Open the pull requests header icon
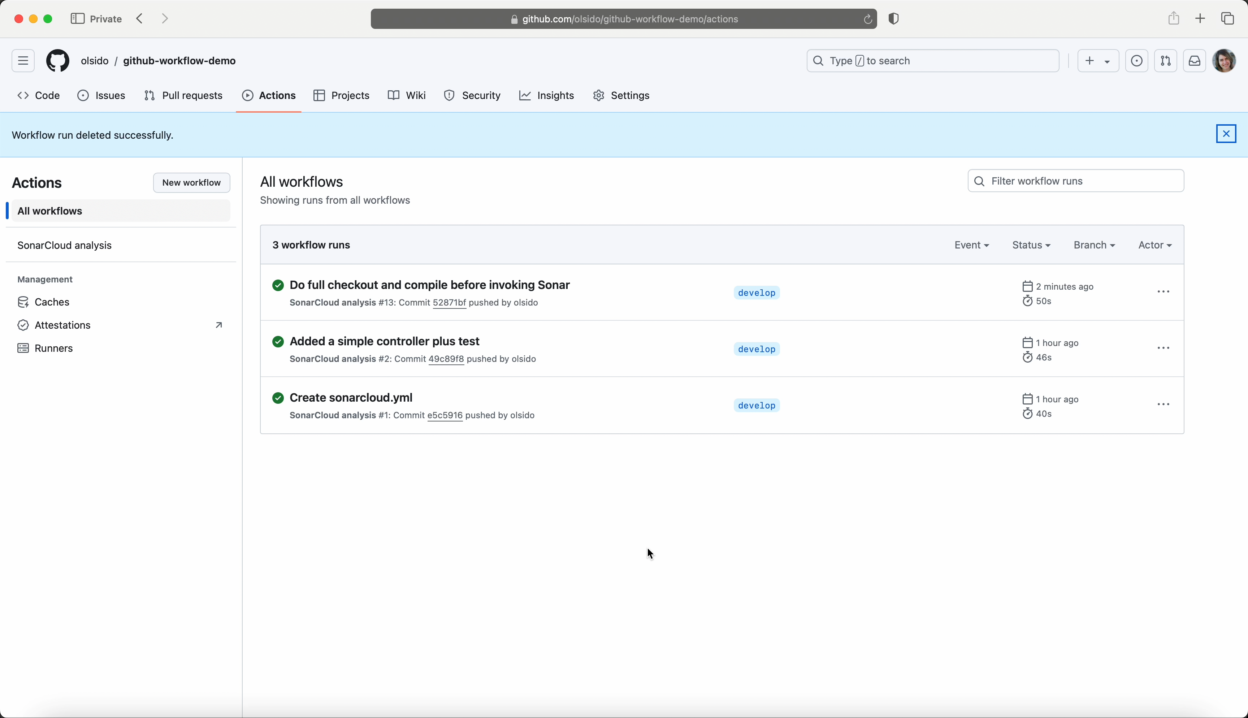Image resolution: width=1248 pixels, height=718 pixels. click(x=1166, y=61)
